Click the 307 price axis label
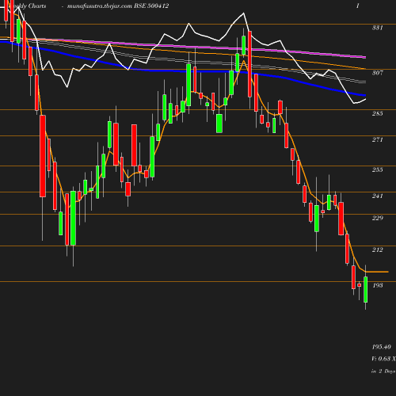This screenshot has height=396, width=396. tap(377, 73)
